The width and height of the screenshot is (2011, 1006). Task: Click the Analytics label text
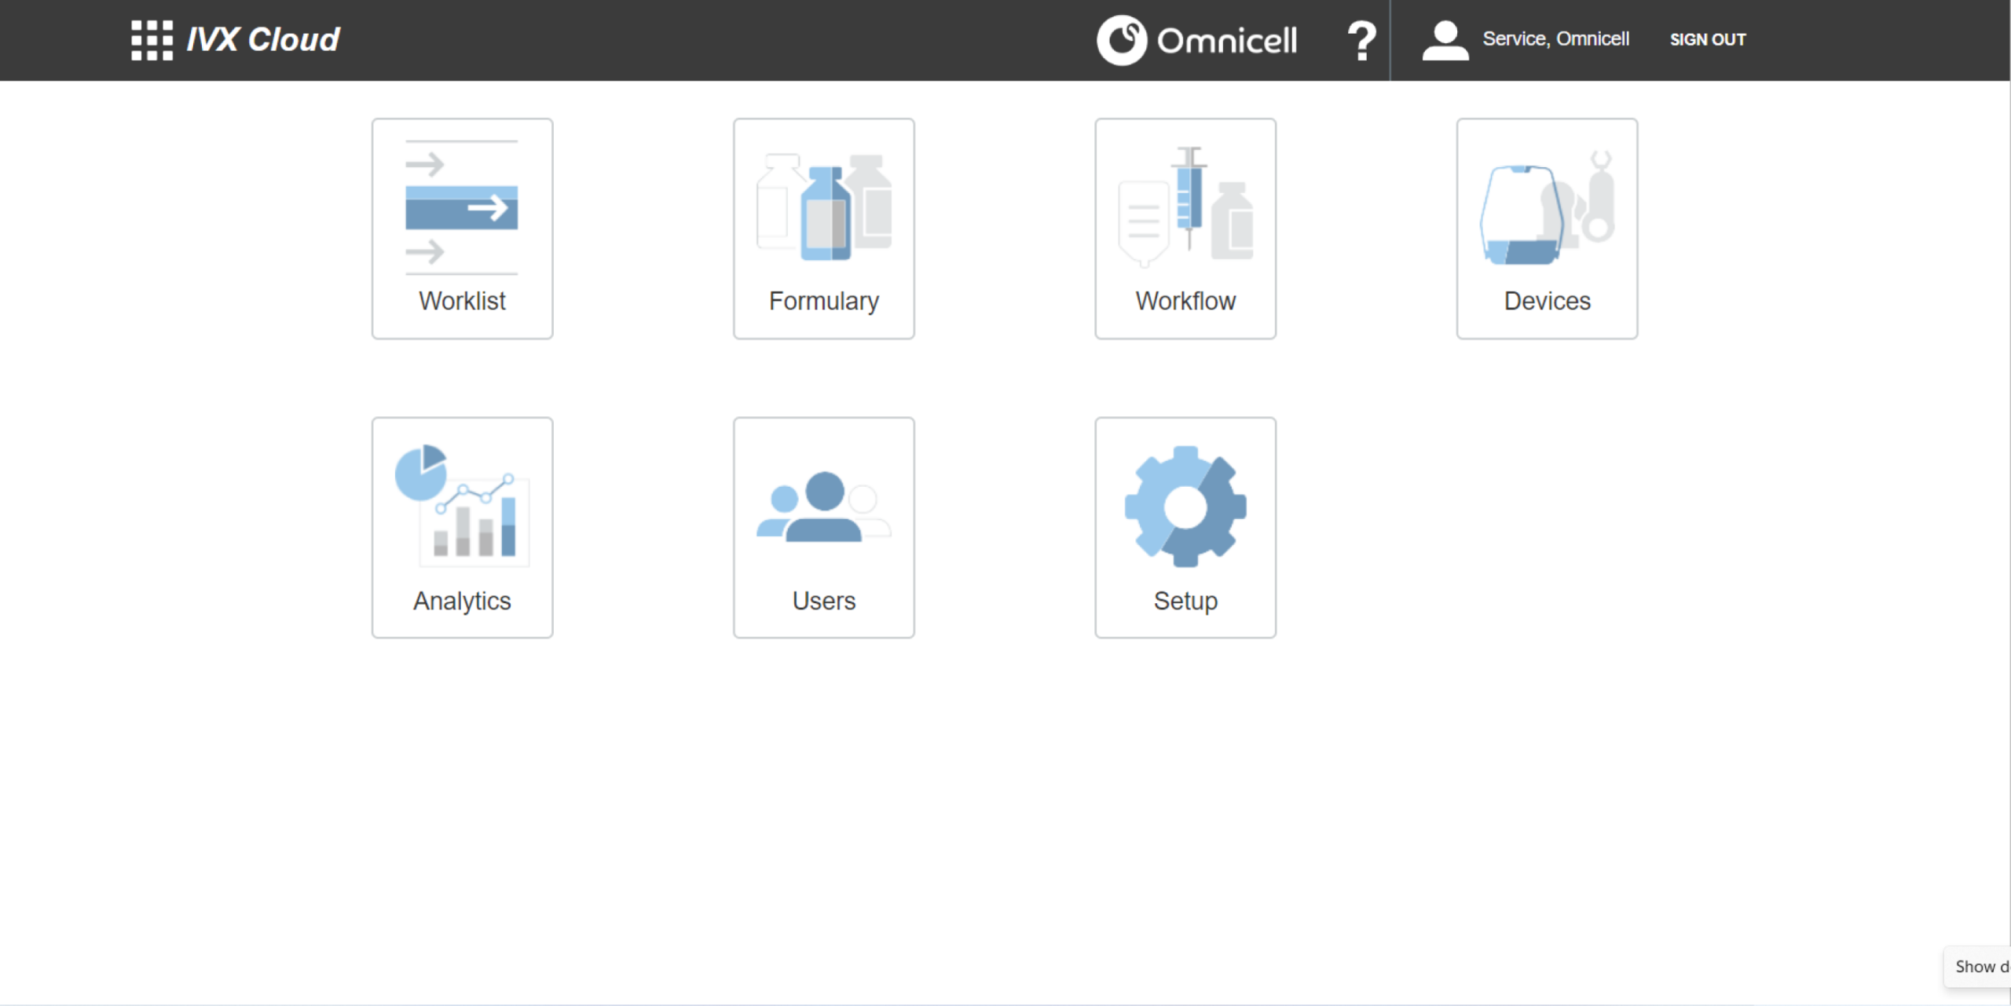click(x=462, y=601)
